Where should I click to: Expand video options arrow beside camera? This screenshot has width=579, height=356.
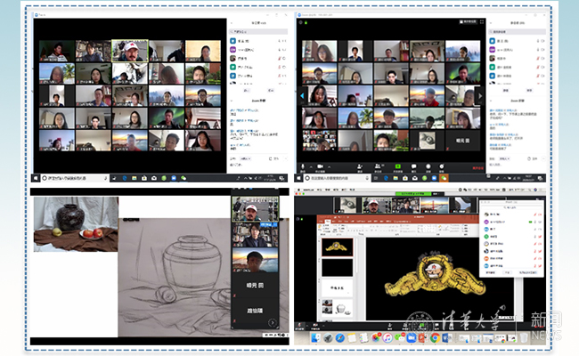330,166
